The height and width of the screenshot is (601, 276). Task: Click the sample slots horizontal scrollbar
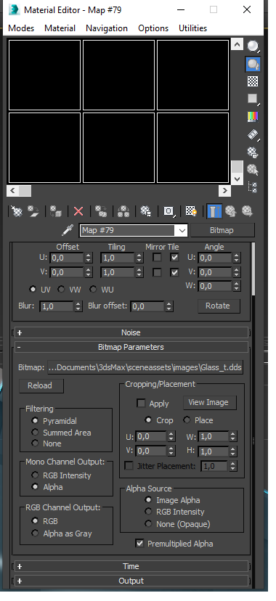point(118,190)
